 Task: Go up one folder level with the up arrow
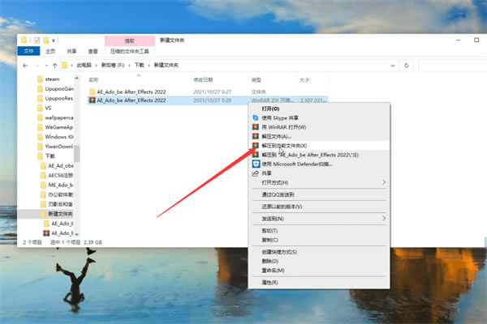(x=55, y=66)
